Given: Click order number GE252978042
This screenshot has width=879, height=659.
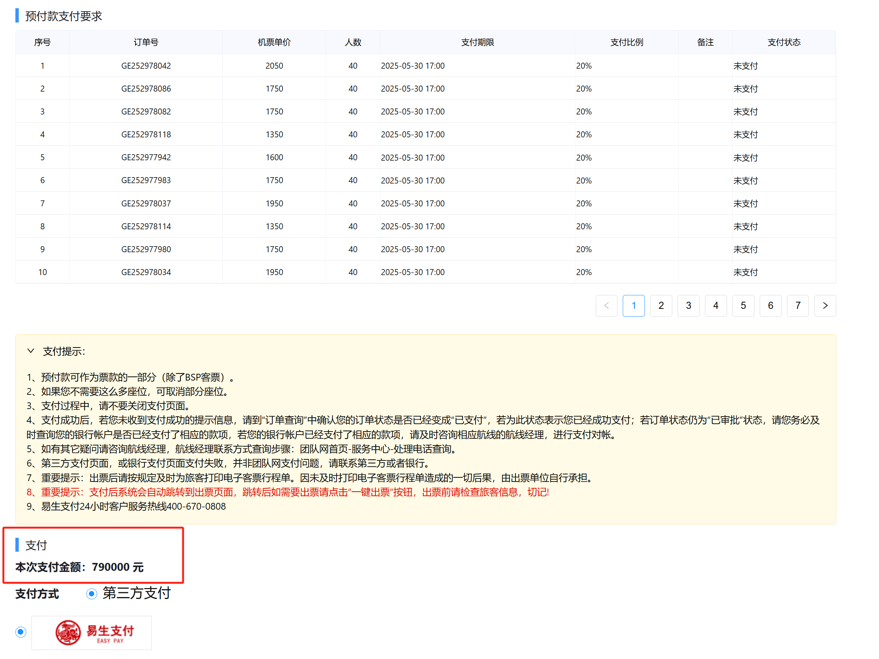Looking at the screenshot, I should click(x=146, y=66).
